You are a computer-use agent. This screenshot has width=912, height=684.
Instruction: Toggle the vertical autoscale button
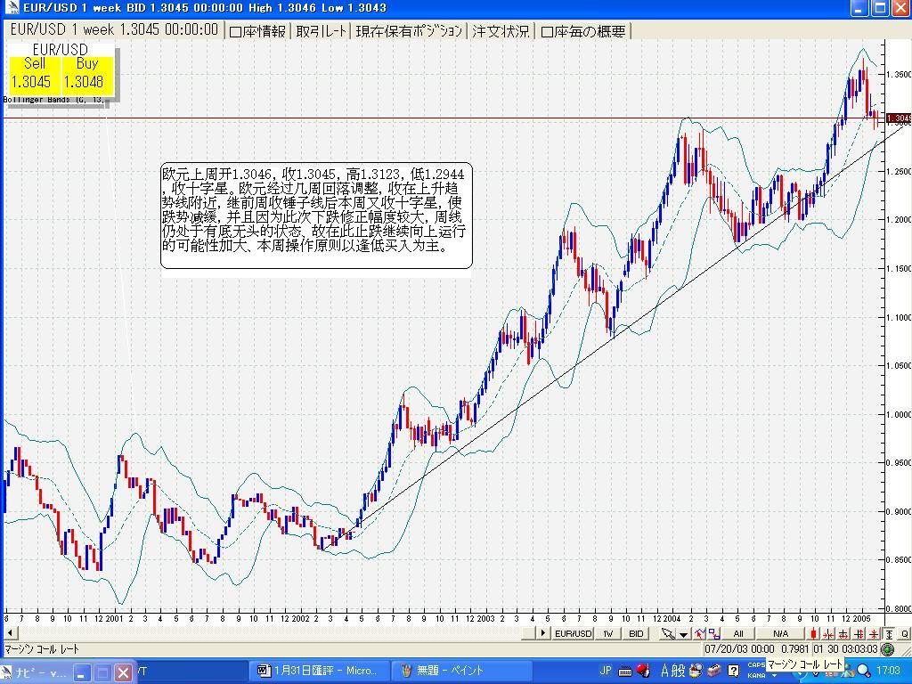(889, 633)
